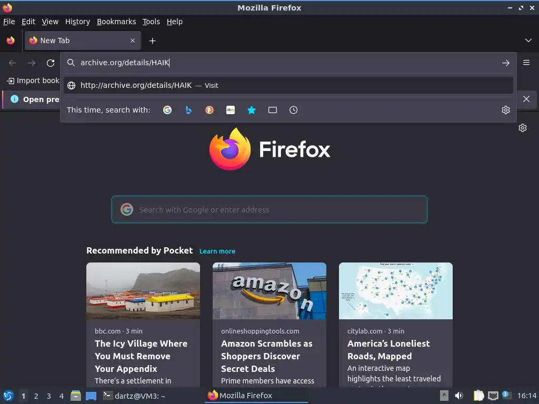
Task: Open the Edit menu
Action: tap(28, 22)
